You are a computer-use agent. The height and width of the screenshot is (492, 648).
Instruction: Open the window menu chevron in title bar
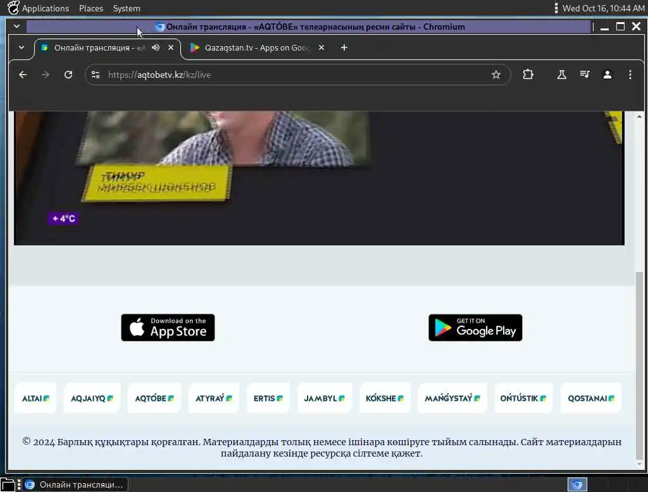[x=16, y=27]
